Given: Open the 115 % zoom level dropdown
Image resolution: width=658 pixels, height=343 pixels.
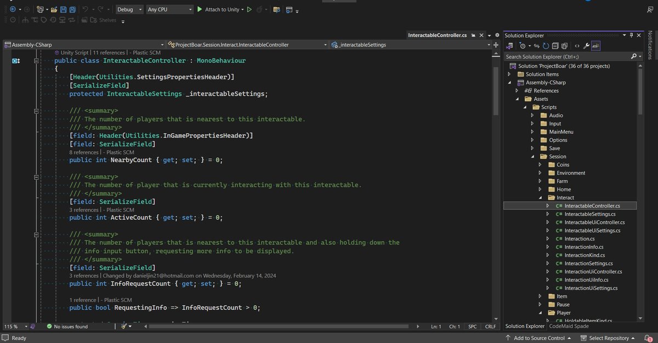Looking at the screenshot, I should pos(15,327).
